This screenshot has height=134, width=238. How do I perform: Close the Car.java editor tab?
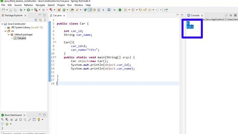coord(64,16)
